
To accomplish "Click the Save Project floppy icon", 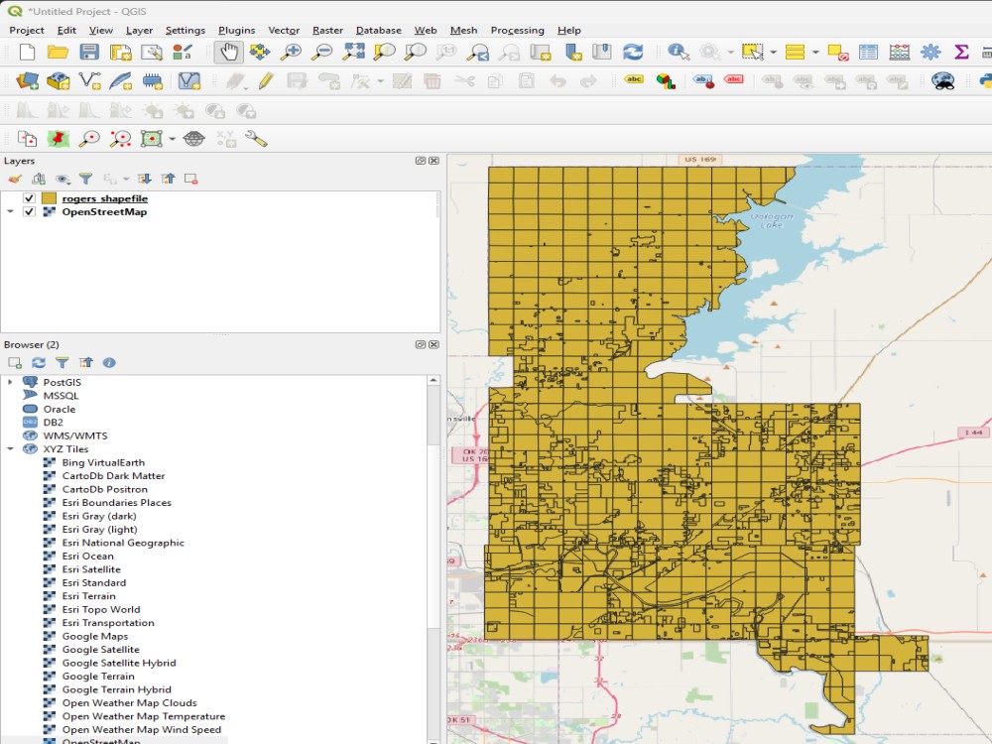I will pyautogui.click(x=89, y=52).
